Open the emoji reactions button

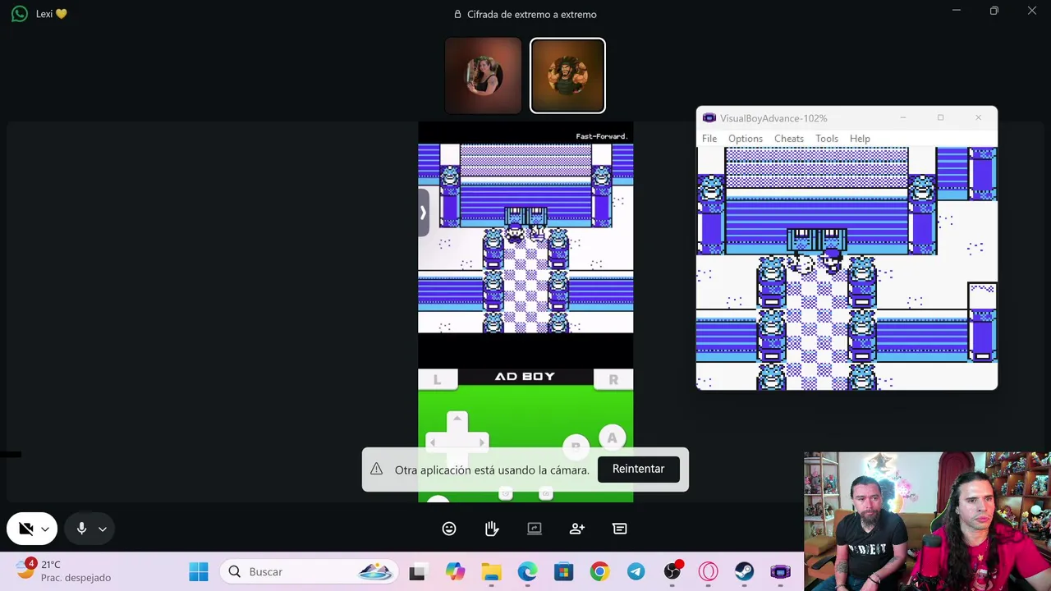click(x=449, y=529)
